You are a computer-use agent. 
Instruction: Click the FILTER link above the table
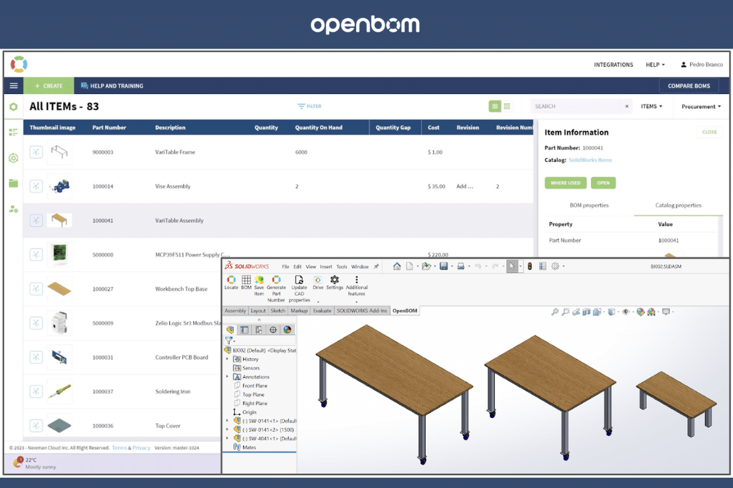[x=309, y=106]
